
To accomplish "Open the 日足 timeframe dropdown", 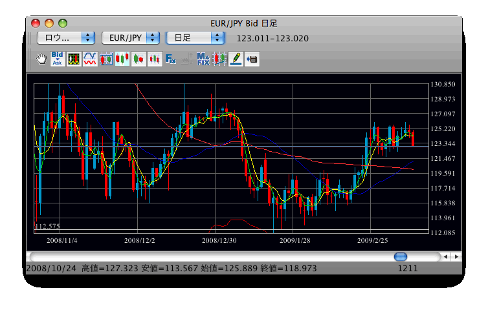I will pos(195,38).
